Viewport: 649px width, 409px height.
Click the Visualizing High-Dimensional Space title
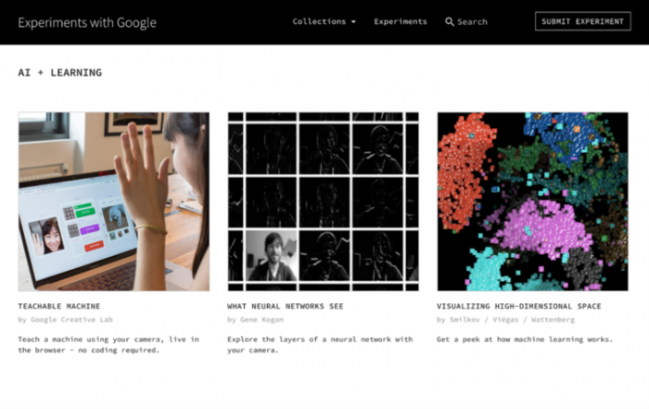click(x=518, y=306)
